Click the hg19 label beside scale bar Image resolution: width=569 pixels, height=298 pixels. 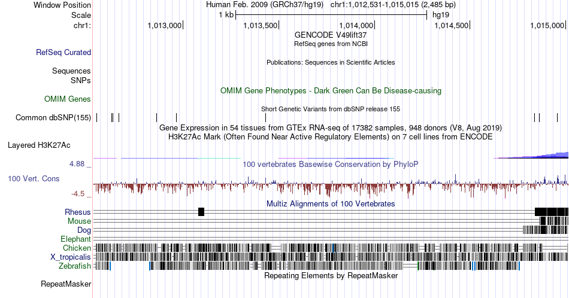441,15
